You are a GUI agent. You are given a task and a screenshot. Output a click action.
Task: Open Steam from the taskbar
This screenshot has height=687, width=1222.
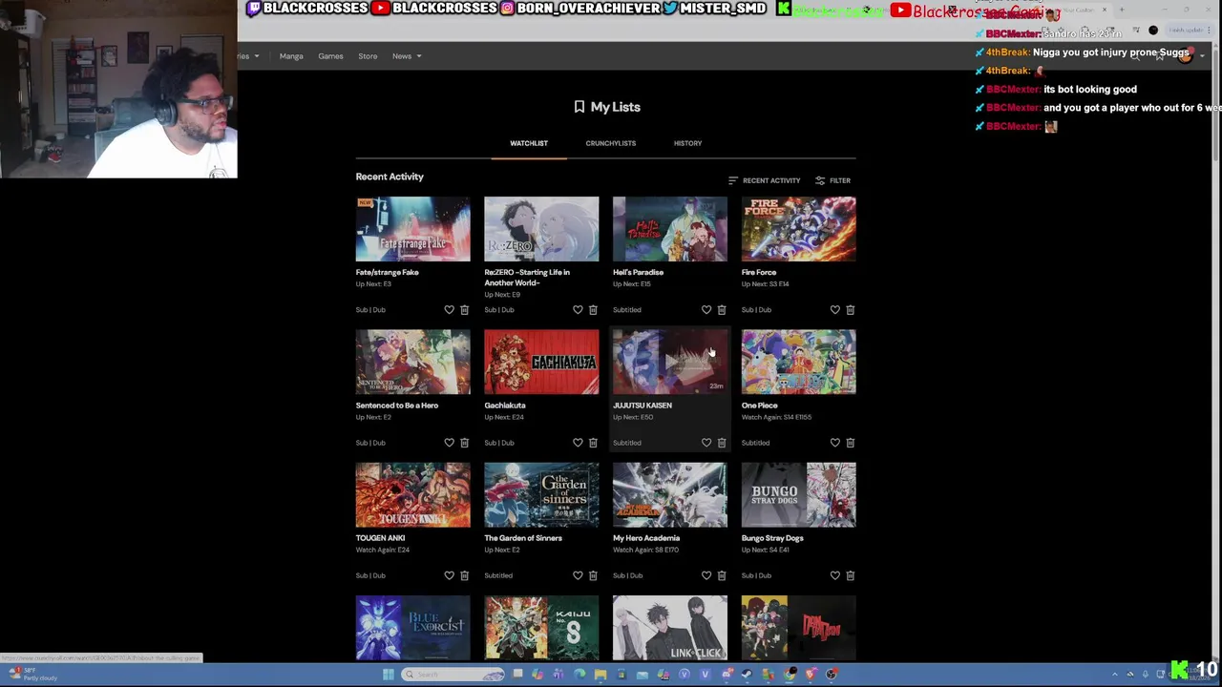747,675
